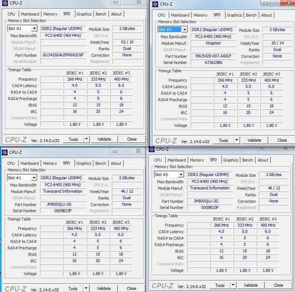Click Close button in GU342G0ALEPR692C6F window

click(x=132, y=139)
